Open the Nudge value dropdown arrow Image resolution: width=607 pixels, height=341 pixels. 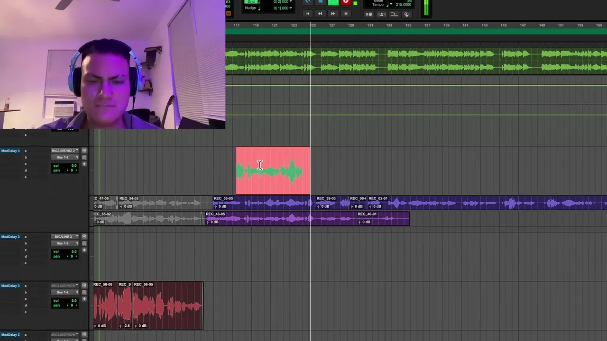pos(291,8)
